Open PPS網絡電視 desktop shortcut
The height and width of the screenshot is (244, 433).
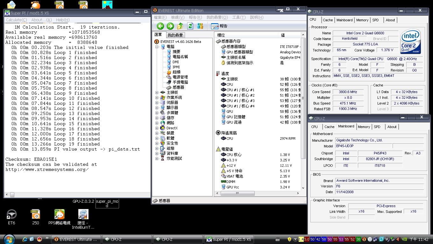(59, 217)
